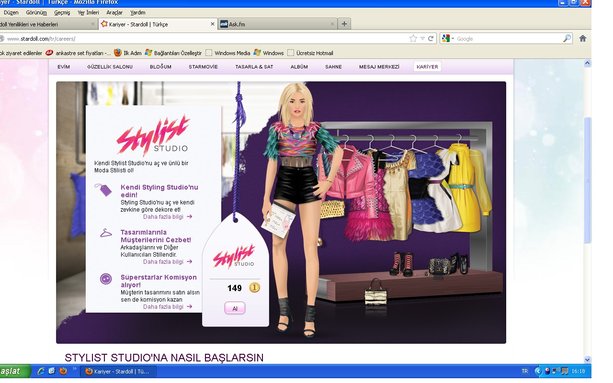Open Daha fazla bilgi under Tasarımlarınla Müşterilerini Cezbet
613x383 pixels.
[168, 262]
